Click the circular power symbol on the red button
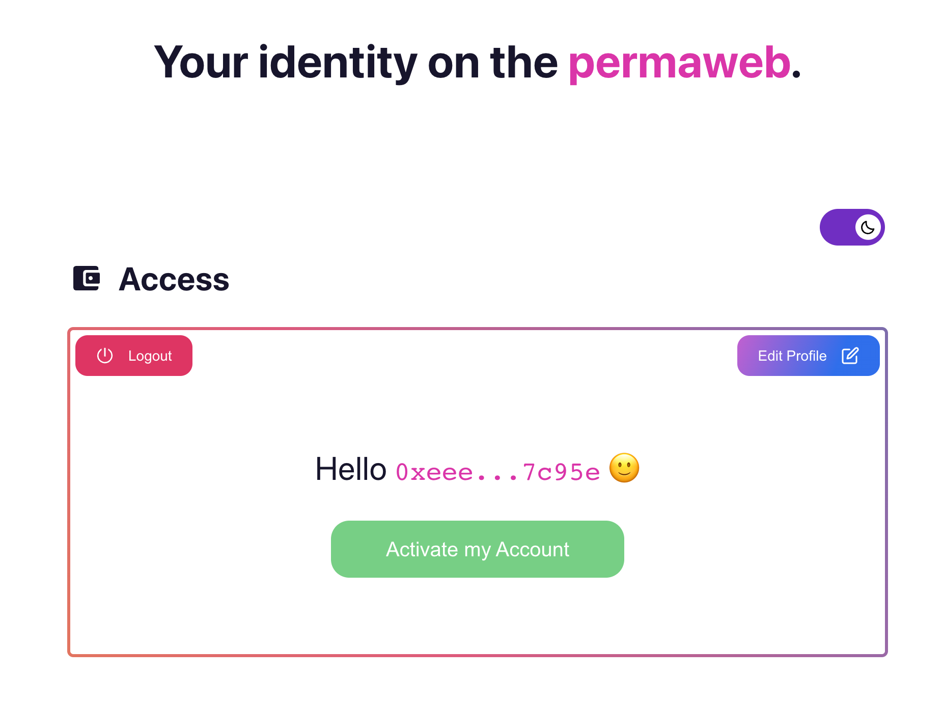This screenshot has height=702, width=943. (104, 355)
